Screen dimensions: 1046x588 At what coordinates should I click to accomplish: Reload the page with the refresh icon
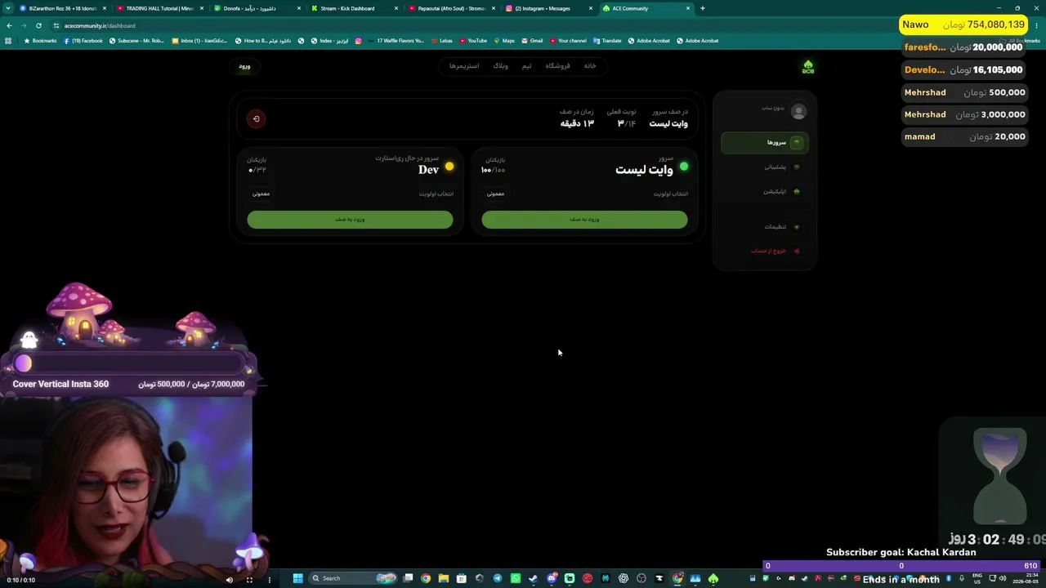(38, 25)
